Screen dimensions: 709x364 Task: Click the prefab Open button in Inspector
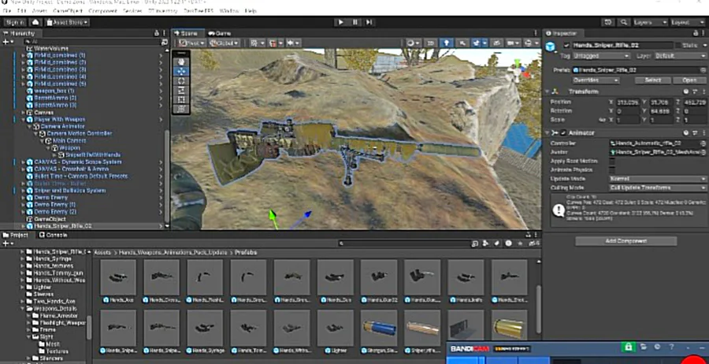coord(689,80)
